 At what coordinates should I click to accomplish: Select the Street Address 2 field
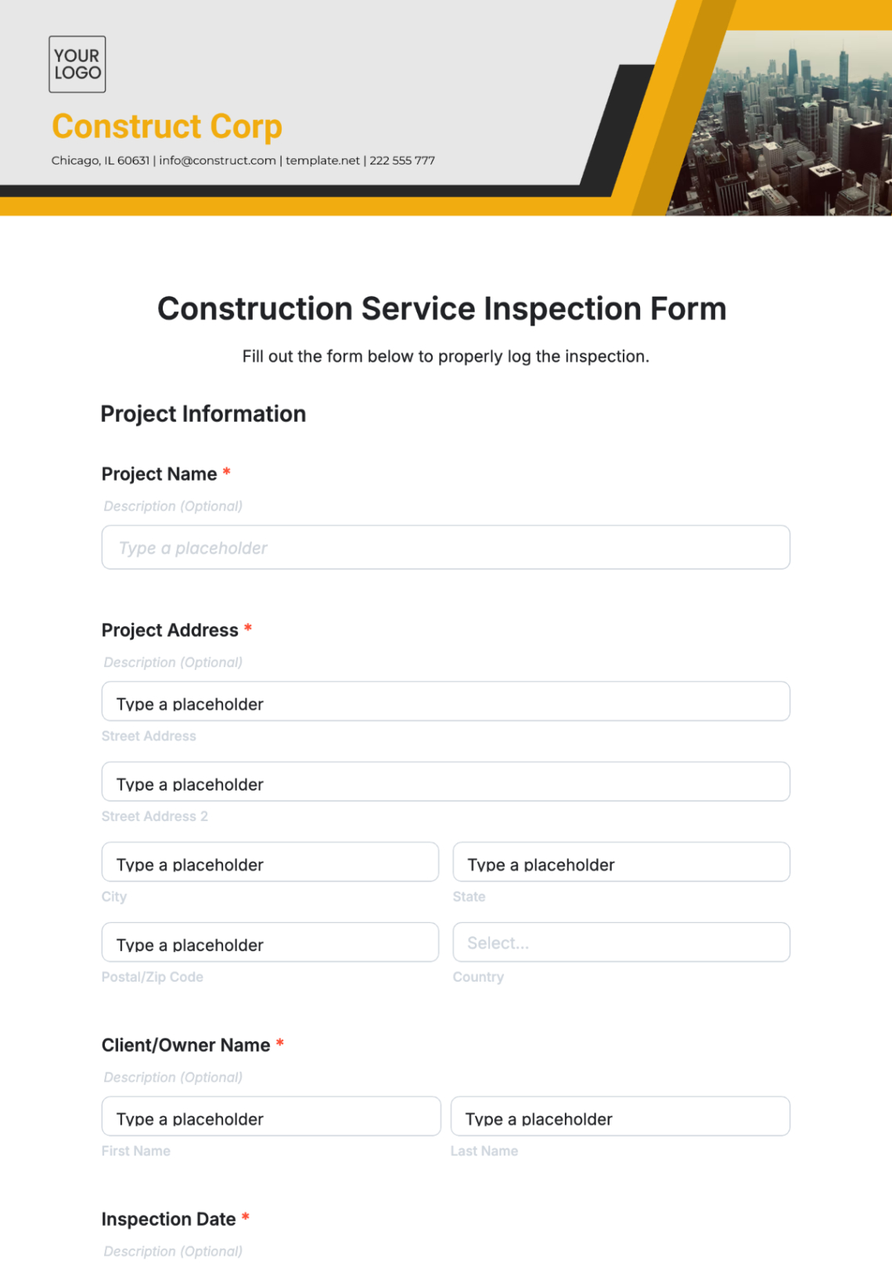pyautogui.click(x=445, y=781)
